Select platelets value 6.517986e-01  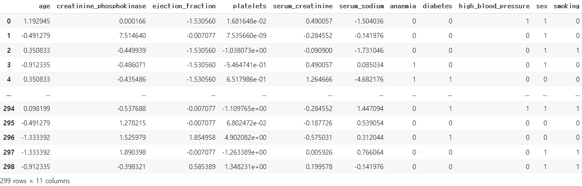pos(247,79)
